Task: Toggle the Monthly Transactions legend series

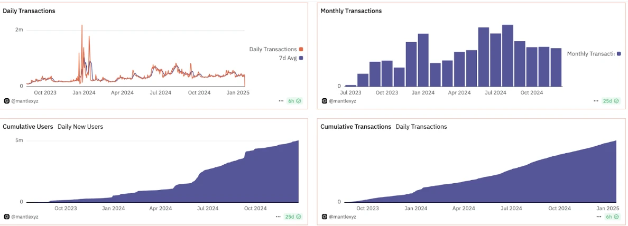Action: click(x=590, y=53)
